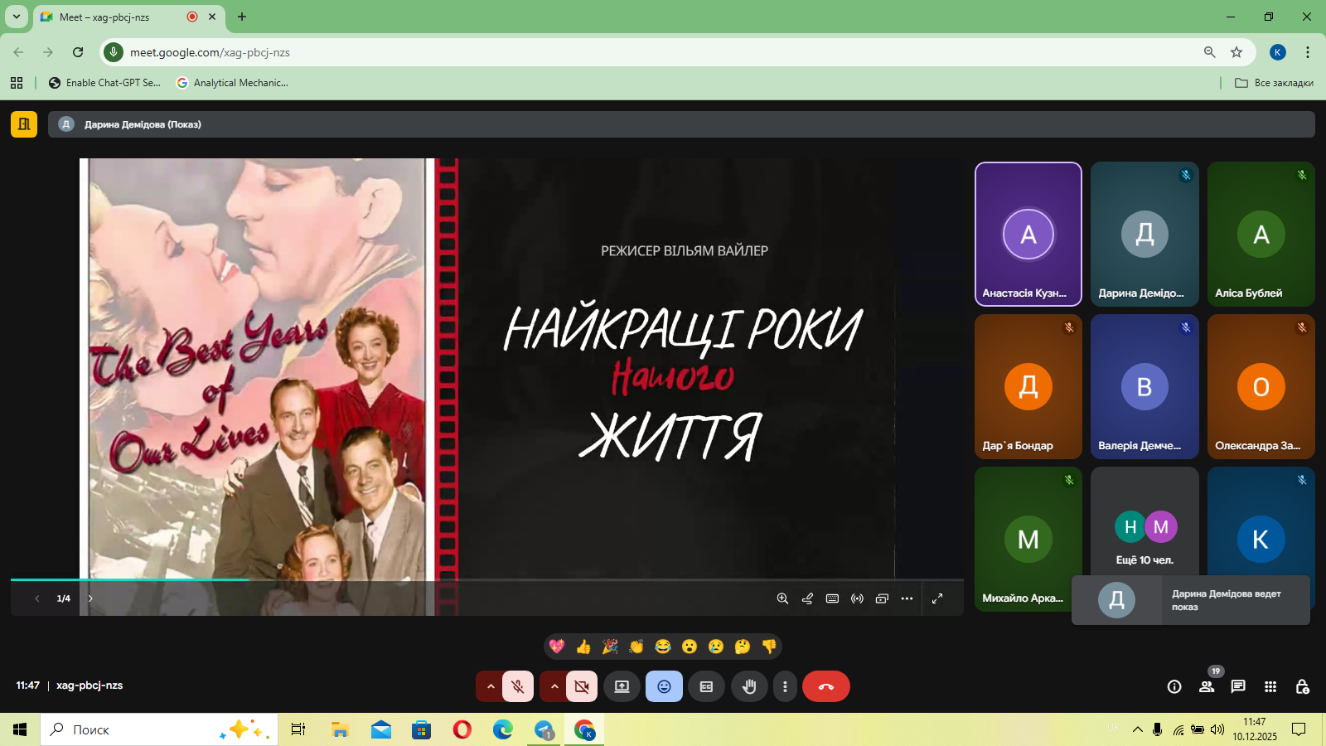Turn on the camera
This screenshot has height=746, width=1326.
pos(582,686)
